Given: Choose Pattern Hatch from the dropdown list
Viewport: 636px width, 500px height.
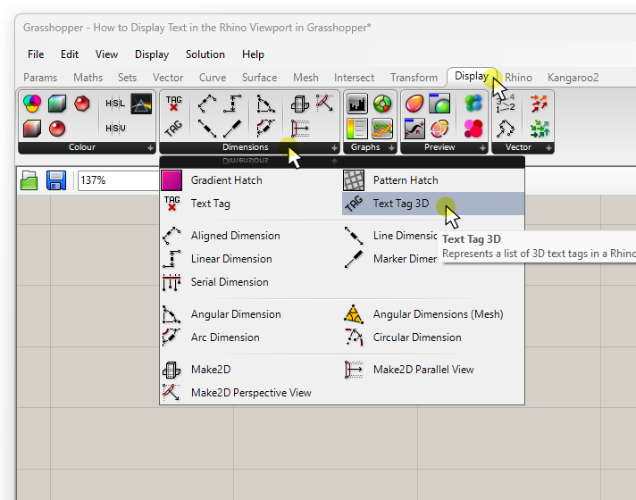Looking at the screenshot, I should (433, 180).
